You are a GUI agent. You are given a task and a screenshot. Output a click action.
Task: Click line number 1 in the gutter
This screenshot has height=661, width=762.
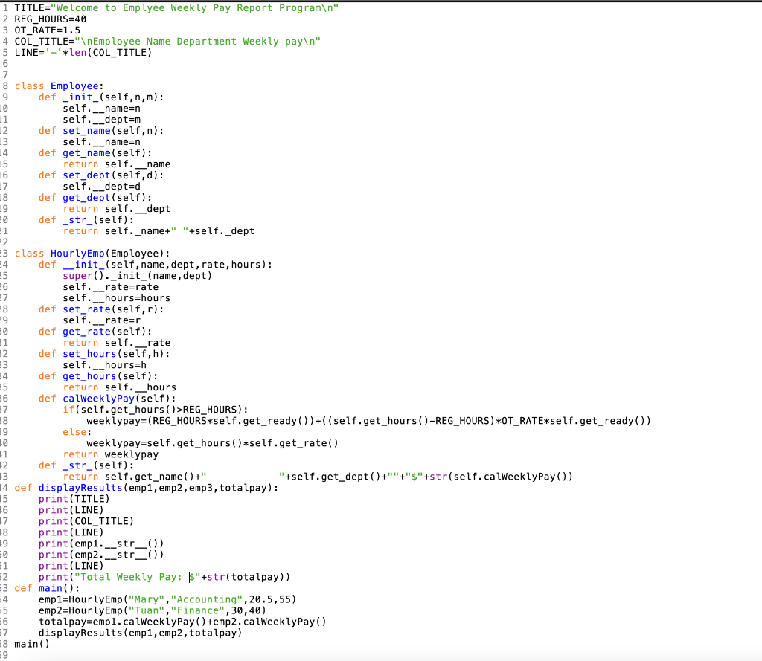click(x=7, y=7)
